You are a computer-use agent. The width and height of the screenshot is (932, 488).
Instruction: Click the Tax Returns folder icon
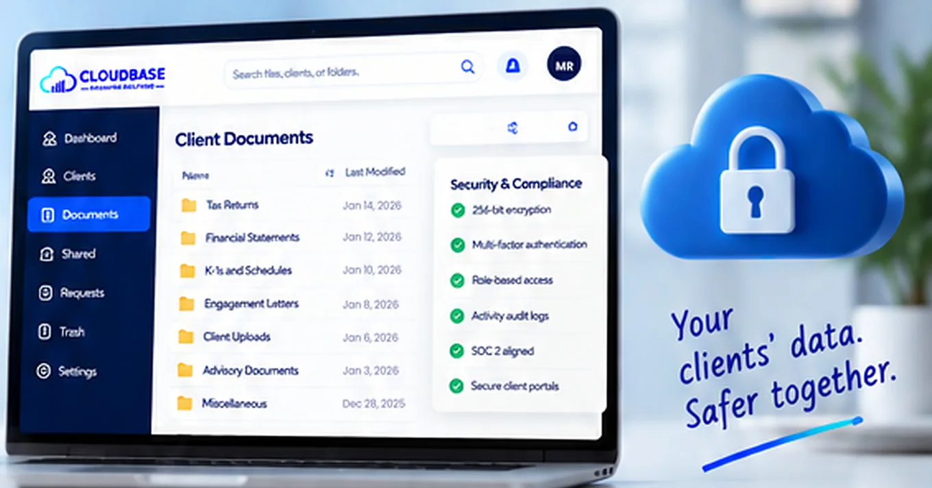click(x=188, y=205)
